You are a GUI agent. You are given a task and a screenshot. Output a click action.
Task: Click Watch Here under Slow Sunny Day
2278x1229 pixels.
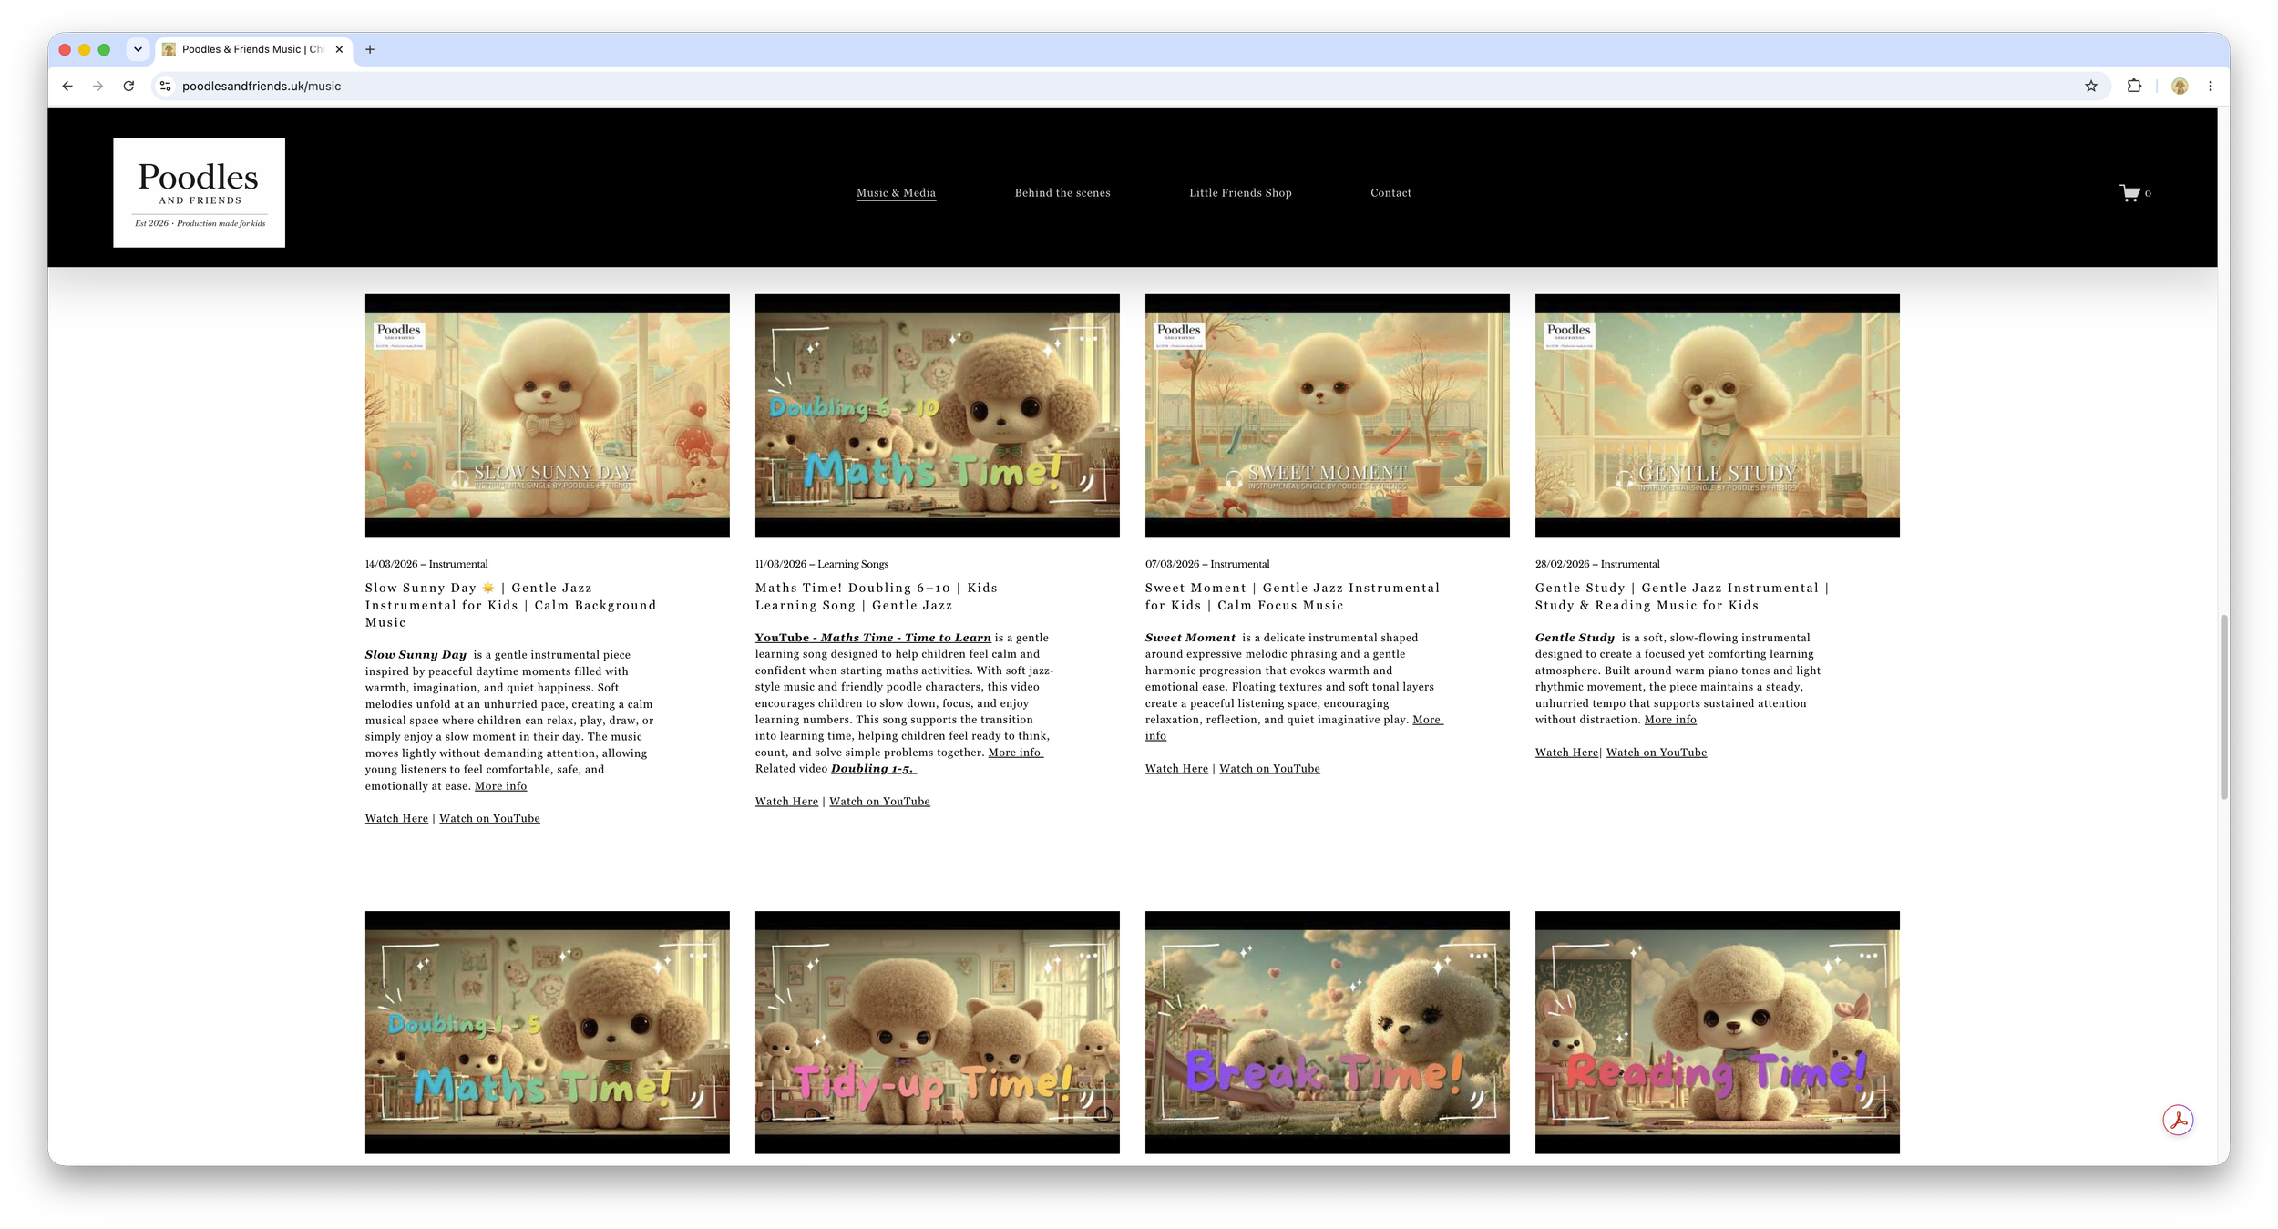396,818
